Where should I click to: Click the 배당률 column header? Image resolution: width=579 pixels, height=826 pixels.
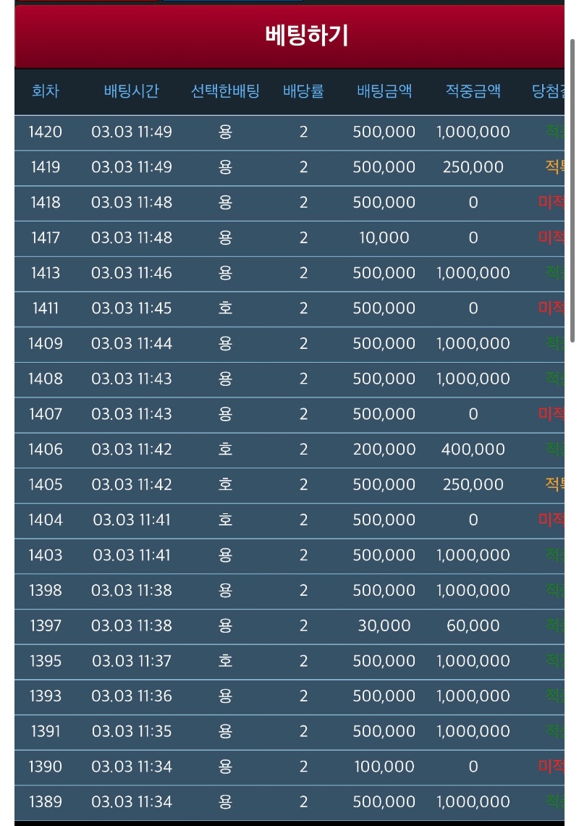pyautogui.click(x=303, y=91)
